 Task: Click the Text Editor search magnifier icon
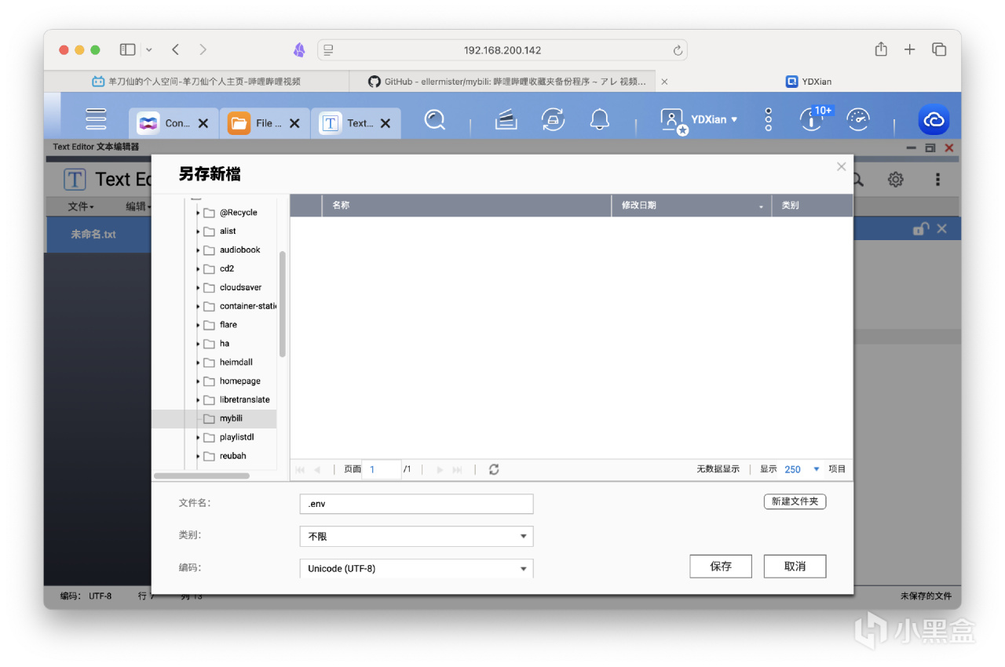858,180
